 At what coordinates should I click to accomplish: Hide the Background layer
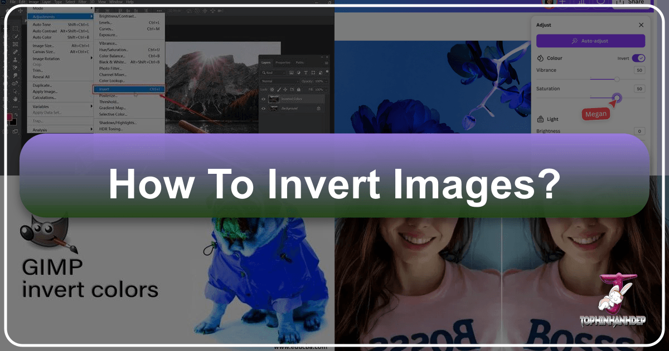tap(264, 108)
